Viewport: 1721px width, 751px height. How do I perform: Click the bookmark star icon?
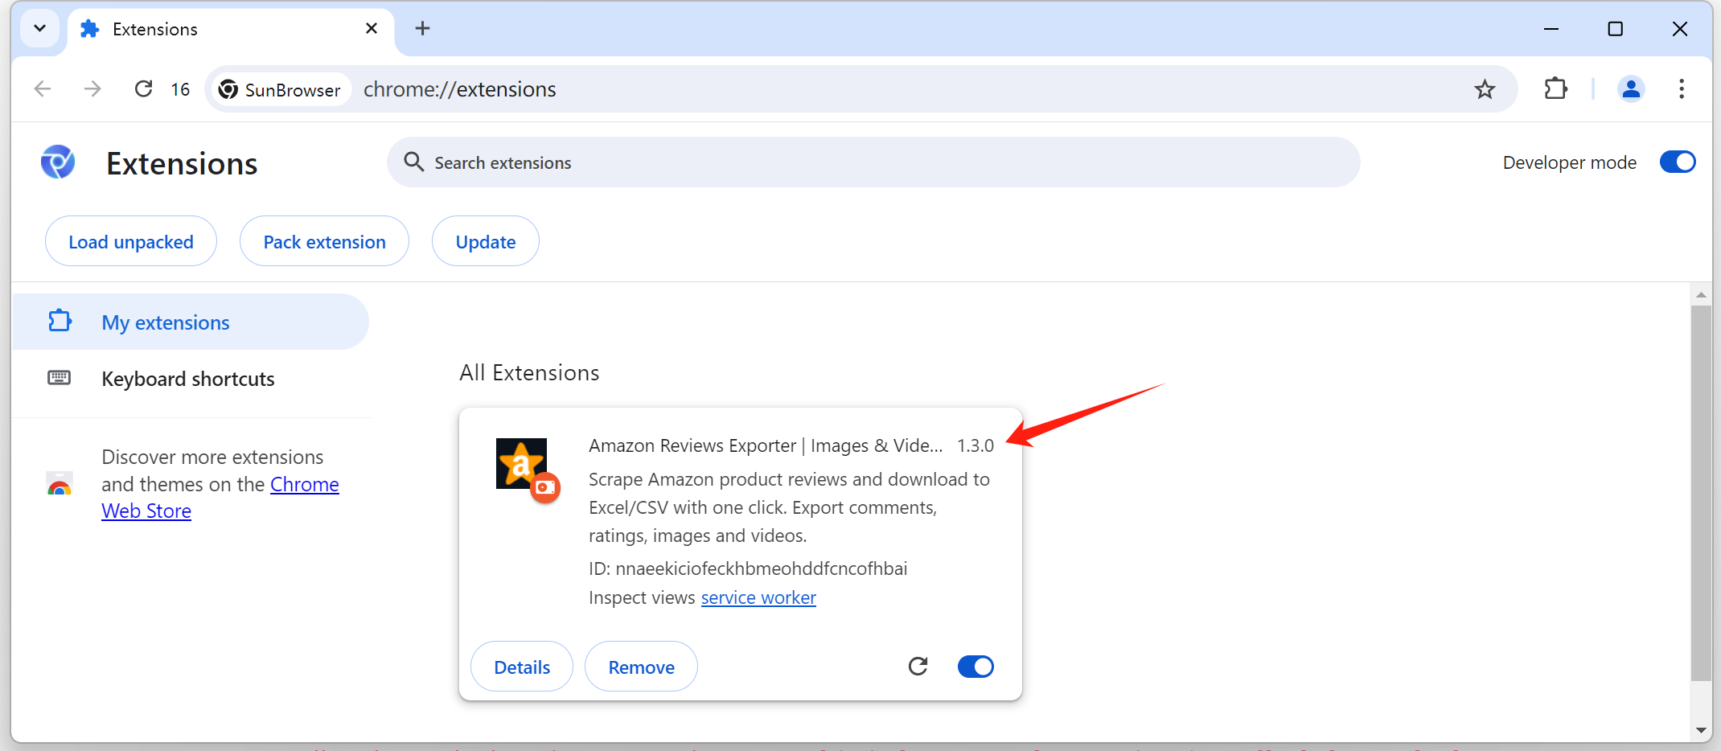point(1485,89)
